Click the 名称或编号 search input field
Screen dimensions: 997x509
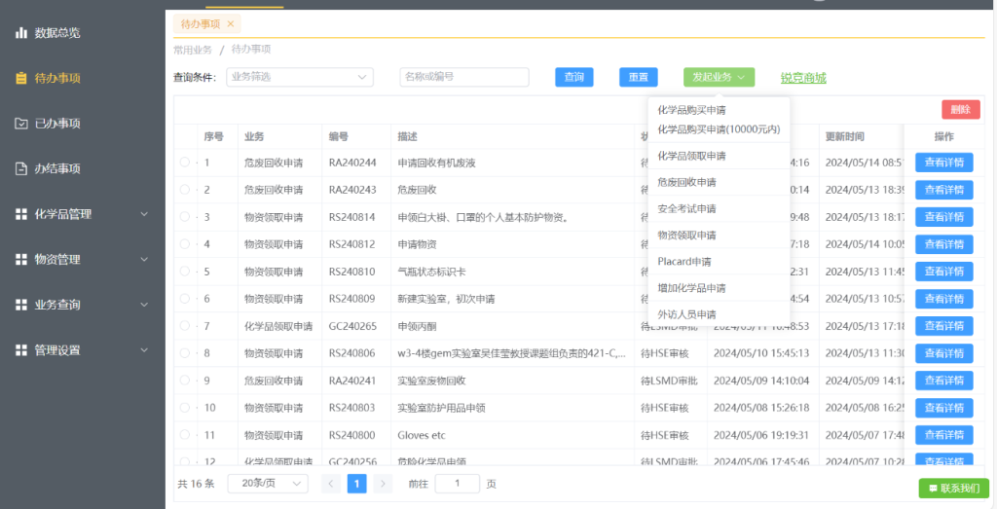click(463, 77)
